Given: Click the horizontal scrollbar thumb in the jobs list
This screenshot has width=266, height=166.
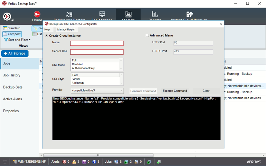Looking at the screenshot, I should point(98,155).
